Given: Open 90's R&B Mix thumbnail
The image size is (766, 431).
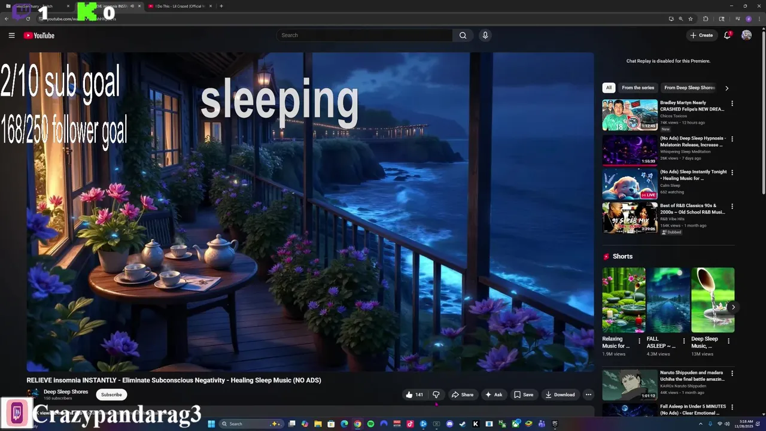Looking at the screenshot, I should click(x=630, y=218).
